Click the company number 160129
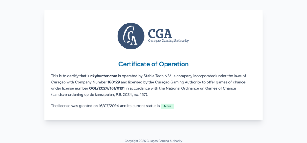The height and width of the screenshot is (143, 307). pos(114,82)
